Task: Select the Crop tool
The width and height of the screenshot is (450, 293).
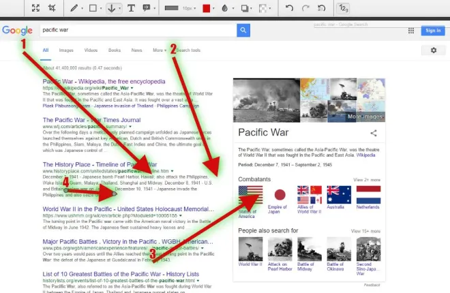Action: pyautogui.click(x=52, y=8)
